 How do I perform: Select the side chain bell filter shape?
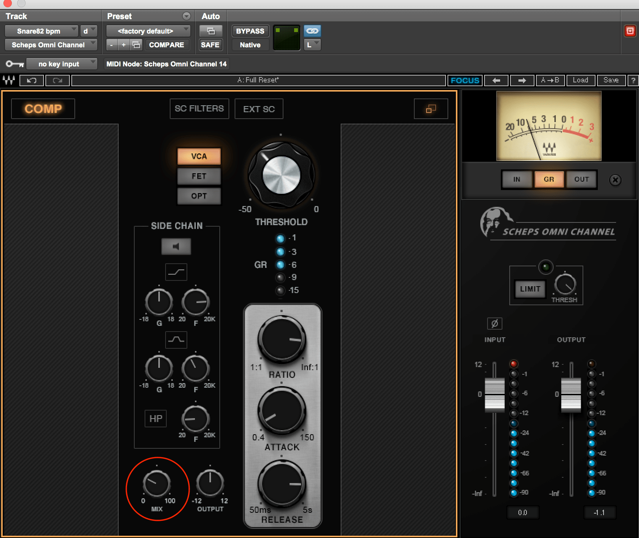coord(176,340)
